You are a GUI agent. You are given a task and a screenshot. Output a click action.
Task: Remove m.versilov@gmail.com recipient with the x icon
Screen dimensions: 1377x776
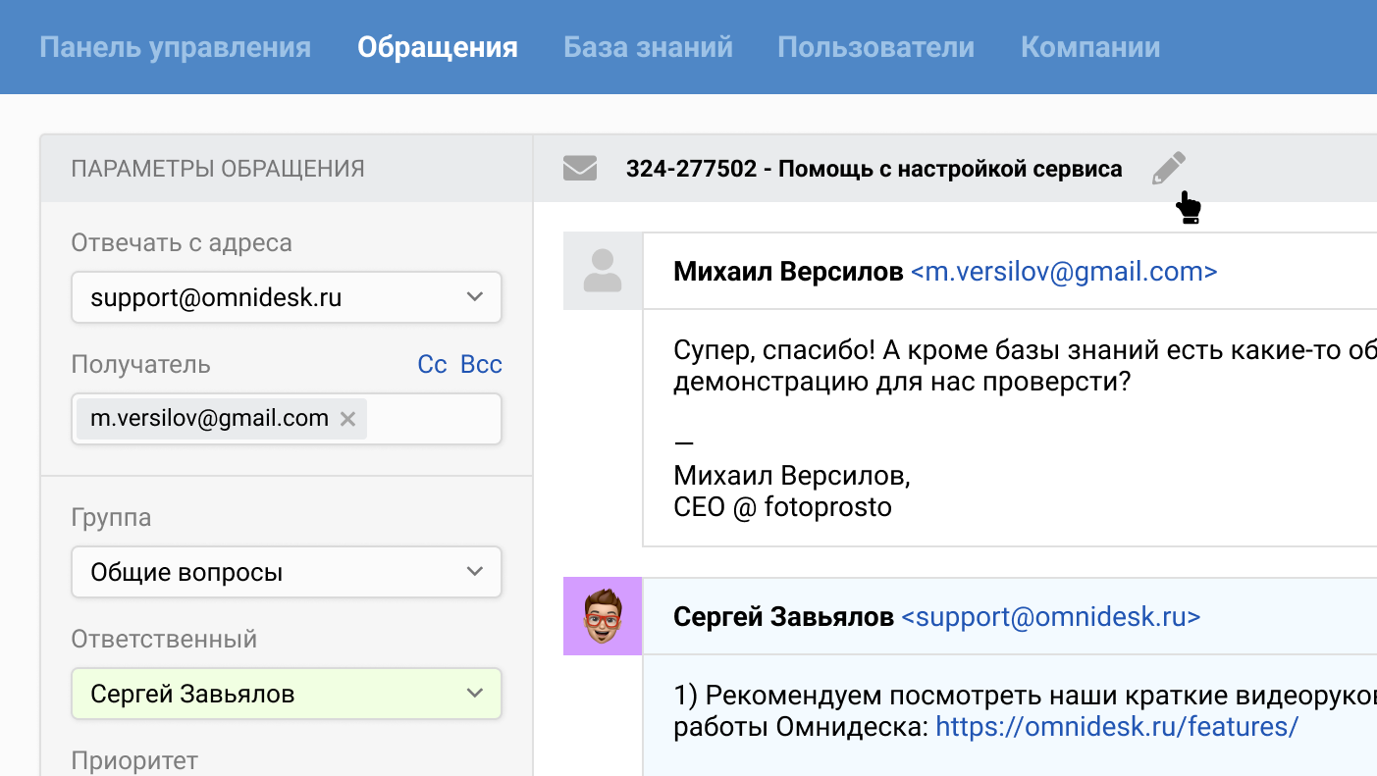pyautogui.click(x=347, y=418)
